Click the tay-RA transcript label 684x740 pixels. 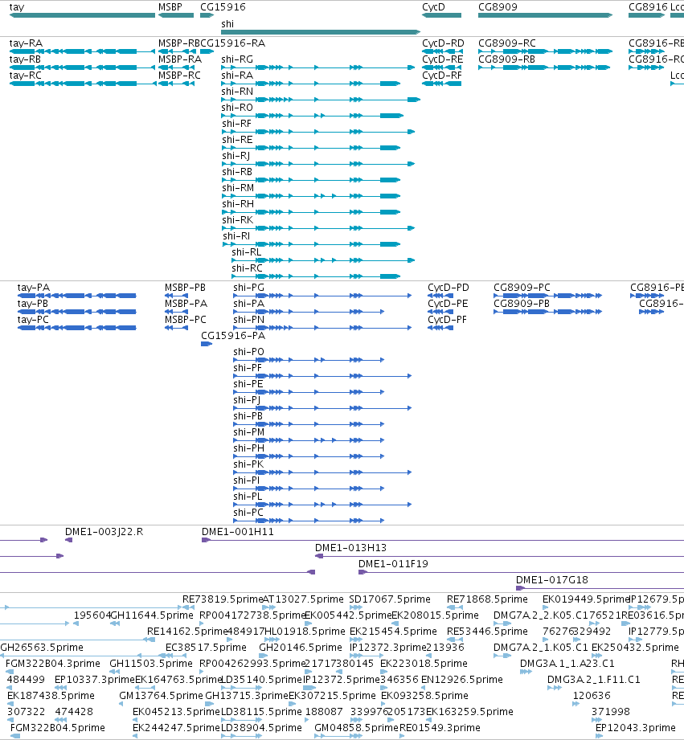click(x=26, y=43)
